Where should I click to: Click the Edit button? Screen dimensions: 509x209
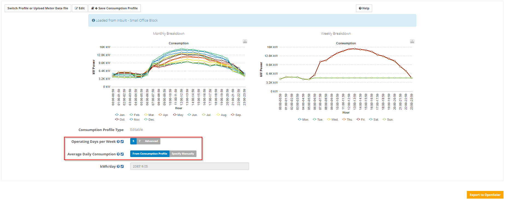[x=80, y=8]
